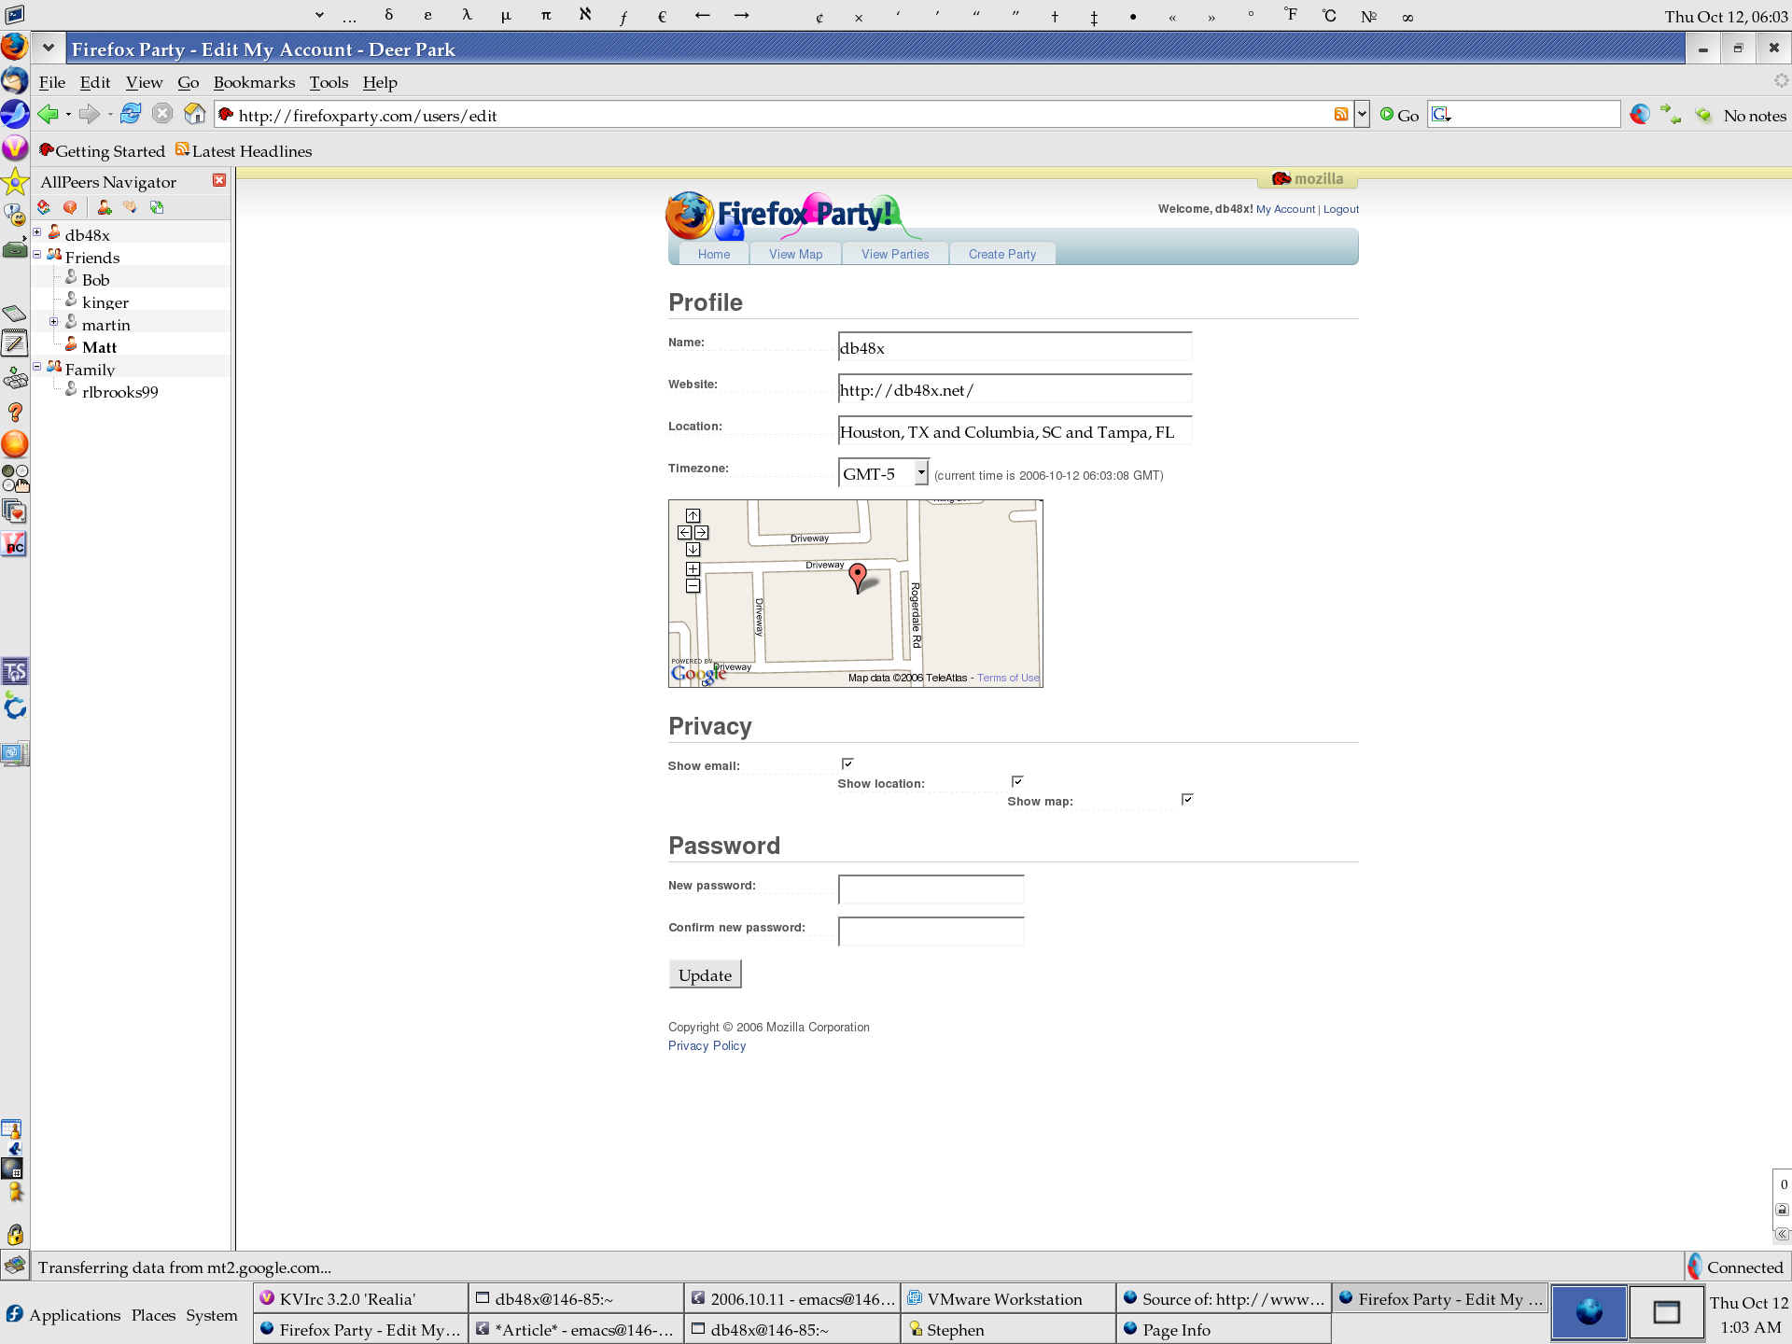Switch to the Create Party tab
The width and height of the screenshot is (1792, 1344).
tap(1002, 254)
